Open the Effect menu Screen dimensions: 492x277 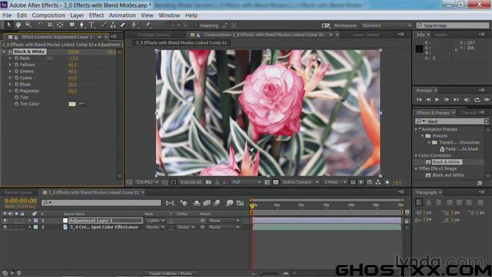point(96,15)
